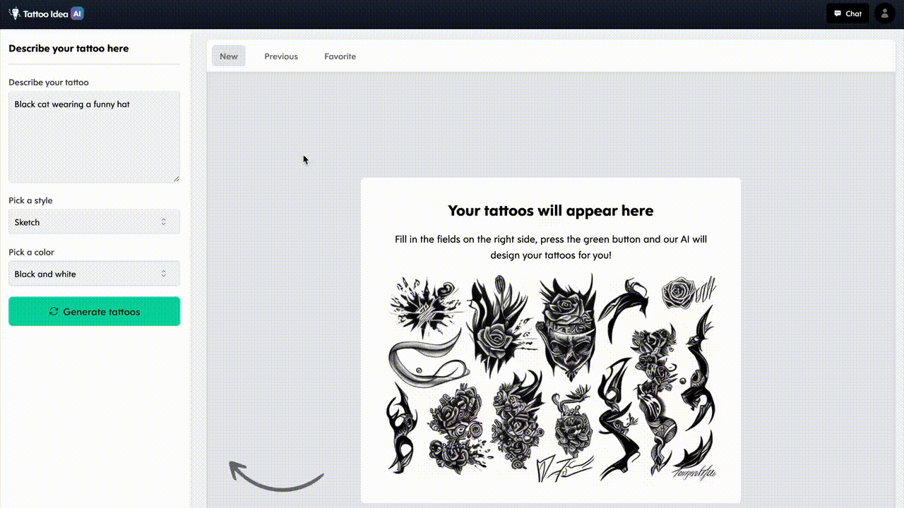Click the resize handle of the description box

click(x=177, y=179)
